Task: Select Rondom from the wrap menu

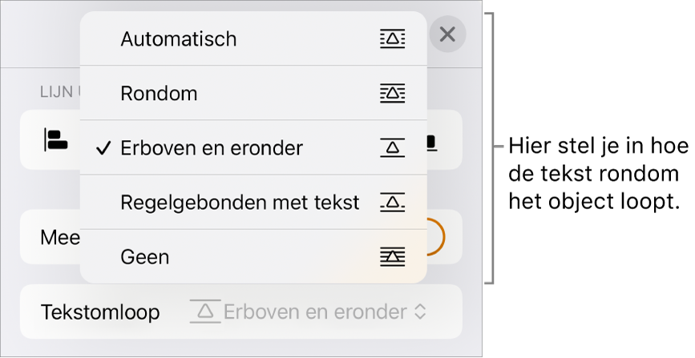Action: (x=159, y=94)
